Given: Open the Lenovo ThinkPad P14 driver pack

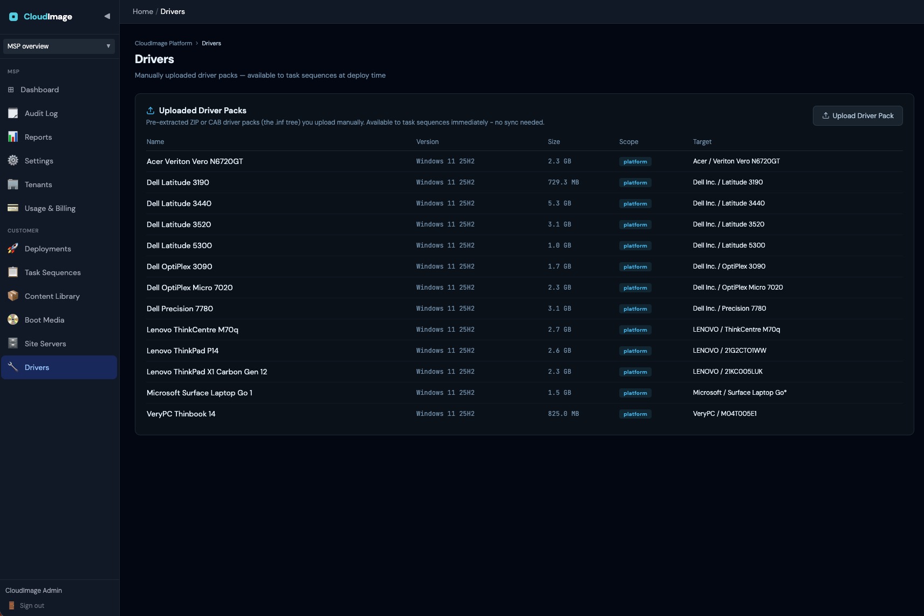Looking at the screenshot, I should pyautogui.click(x=182, y=351).
